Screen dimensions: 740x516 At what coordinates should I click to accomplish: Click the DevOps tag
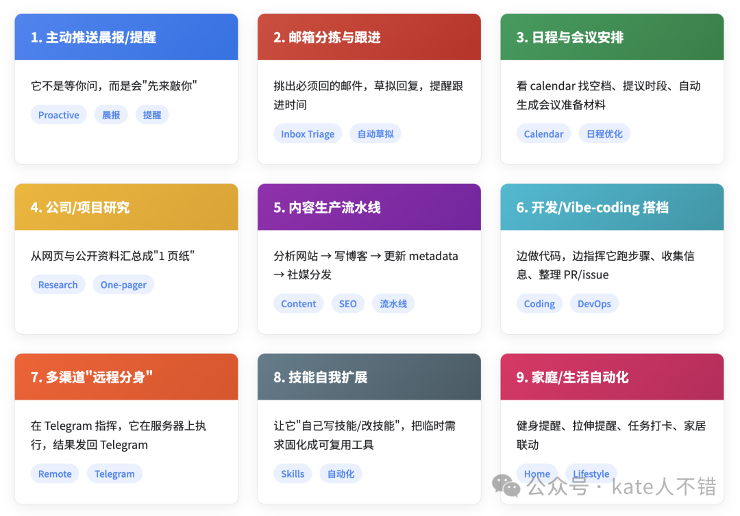click(594, 304)
